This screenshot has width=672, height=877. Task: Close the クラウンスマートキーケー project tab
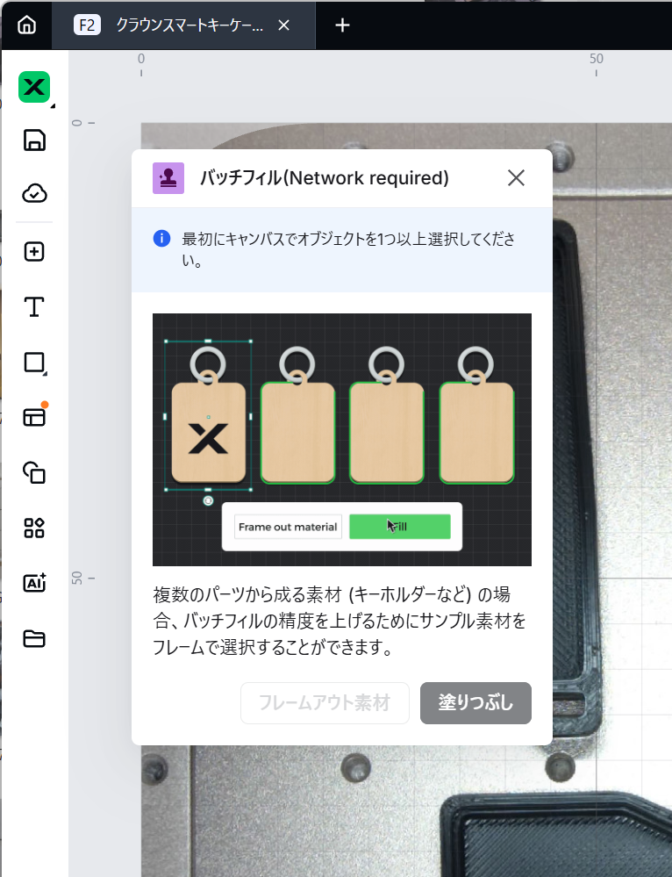pos(283,25)
